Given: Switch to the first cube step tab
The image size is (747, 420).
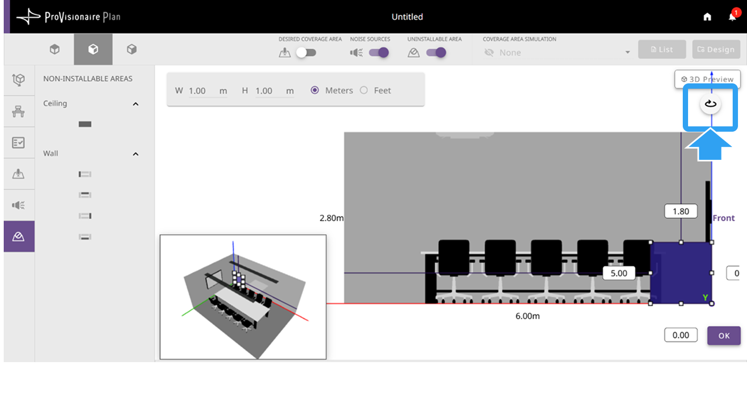Looking at the screenshot, I should coord(54,49).
